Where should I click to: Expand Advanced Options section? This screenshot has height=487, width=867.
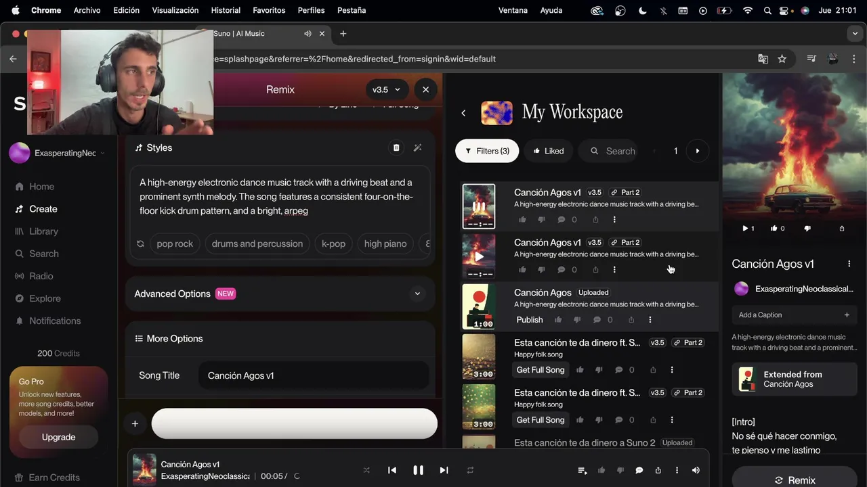tap(280, 294)
